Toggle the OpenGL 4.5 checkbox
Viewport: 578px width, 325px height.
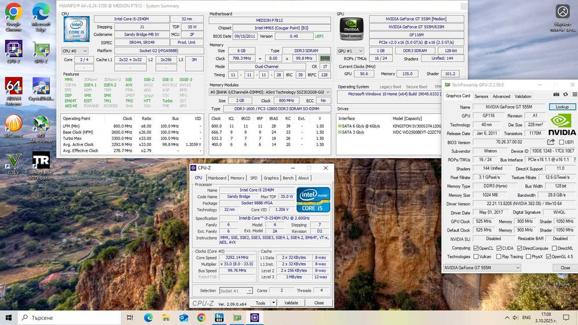(549, 256)
